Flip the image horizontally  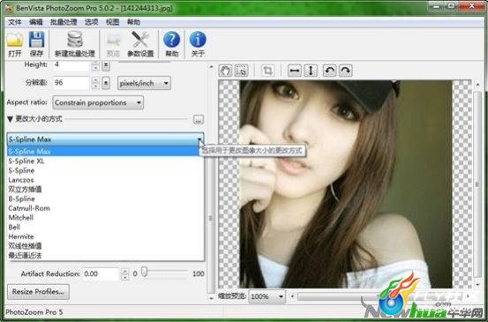(295, 71)
